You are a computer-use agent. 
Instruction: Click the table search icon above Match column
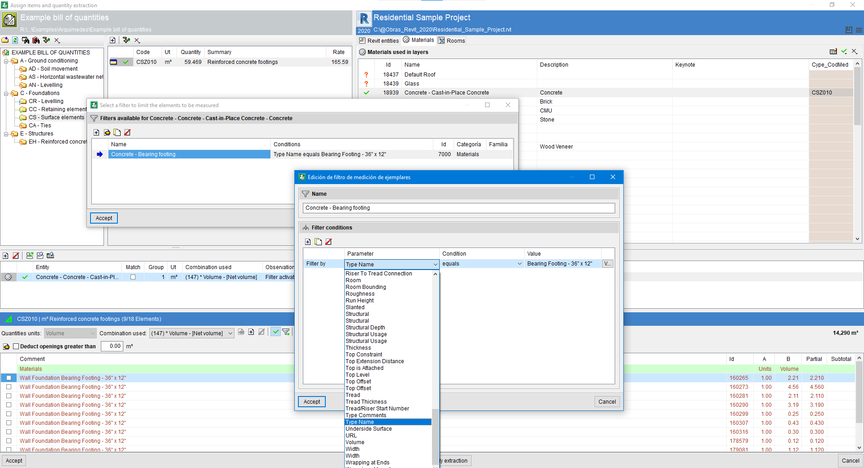tap(50, 256)
